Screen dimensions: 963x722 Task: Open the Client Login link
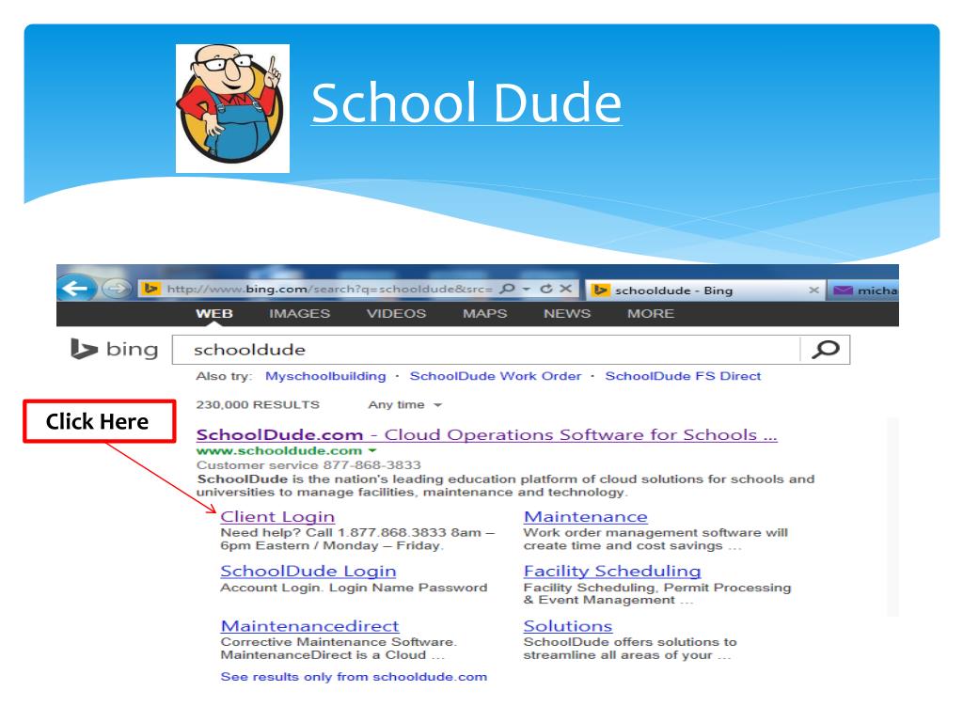[x=277, y=517]
